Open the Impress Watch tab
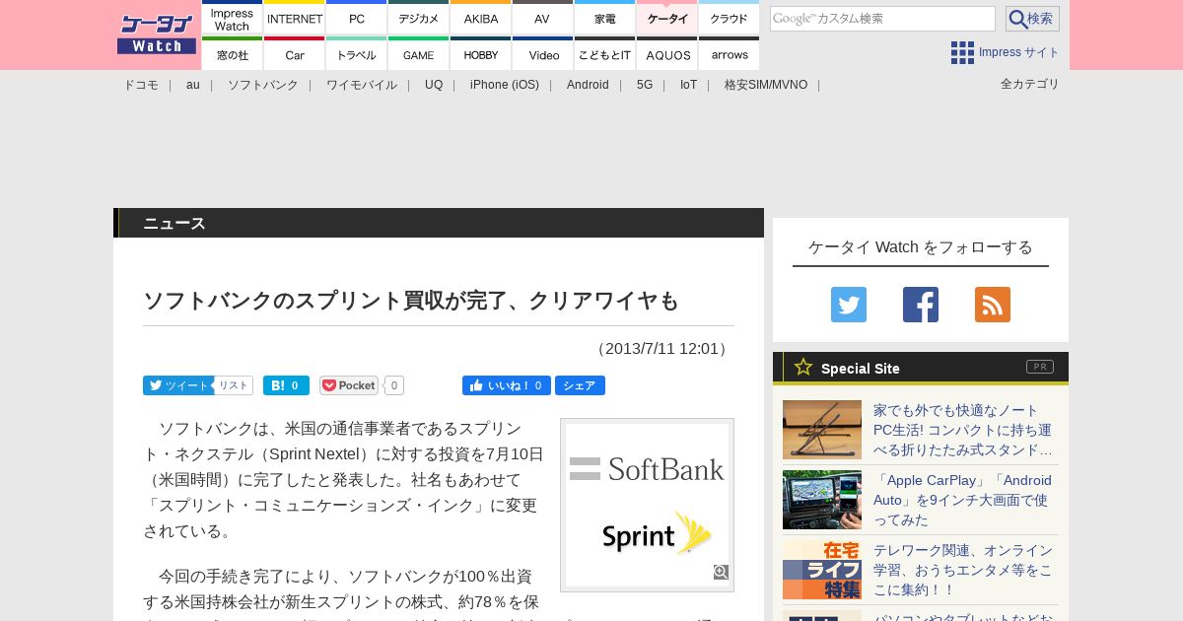Screen dimensions: 1183x621 tap(233, 18)
